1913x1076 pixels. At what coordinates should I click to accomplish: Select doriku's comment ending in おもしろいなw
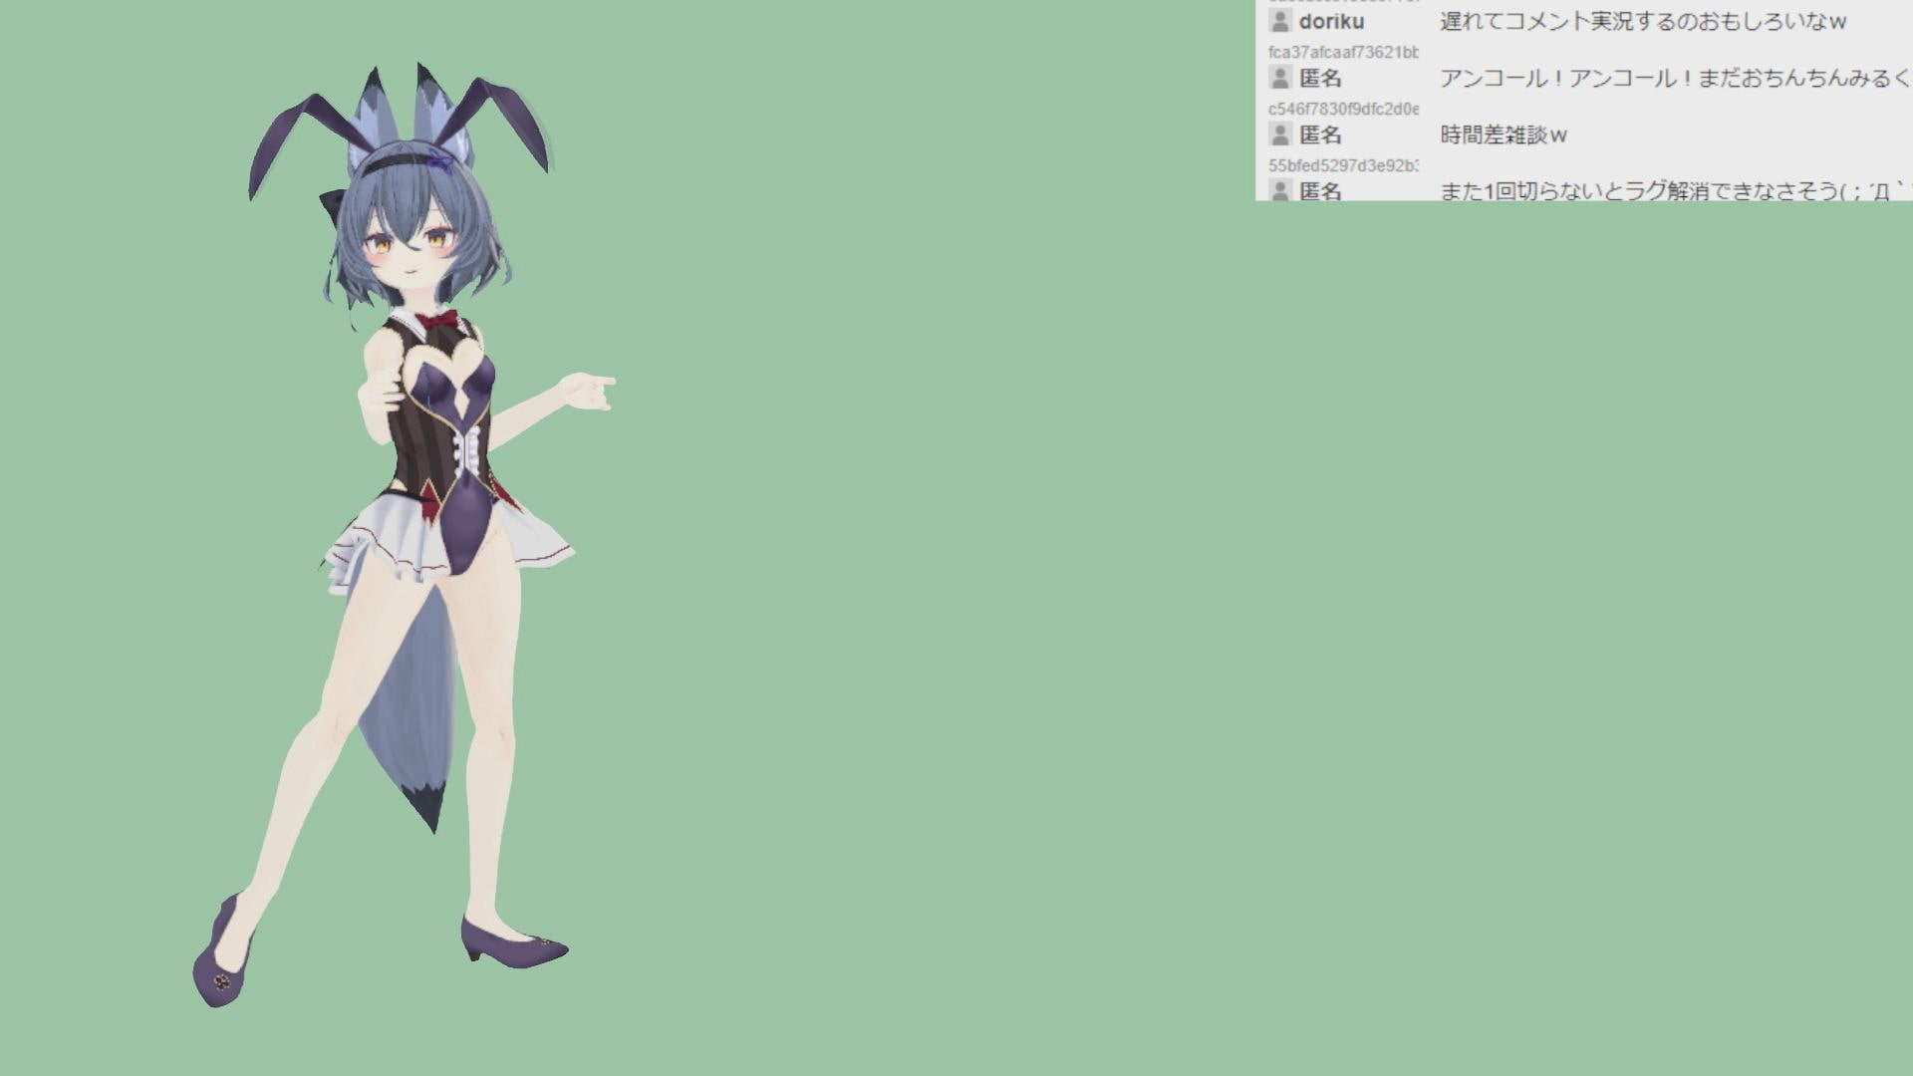tap(1642, 21)
